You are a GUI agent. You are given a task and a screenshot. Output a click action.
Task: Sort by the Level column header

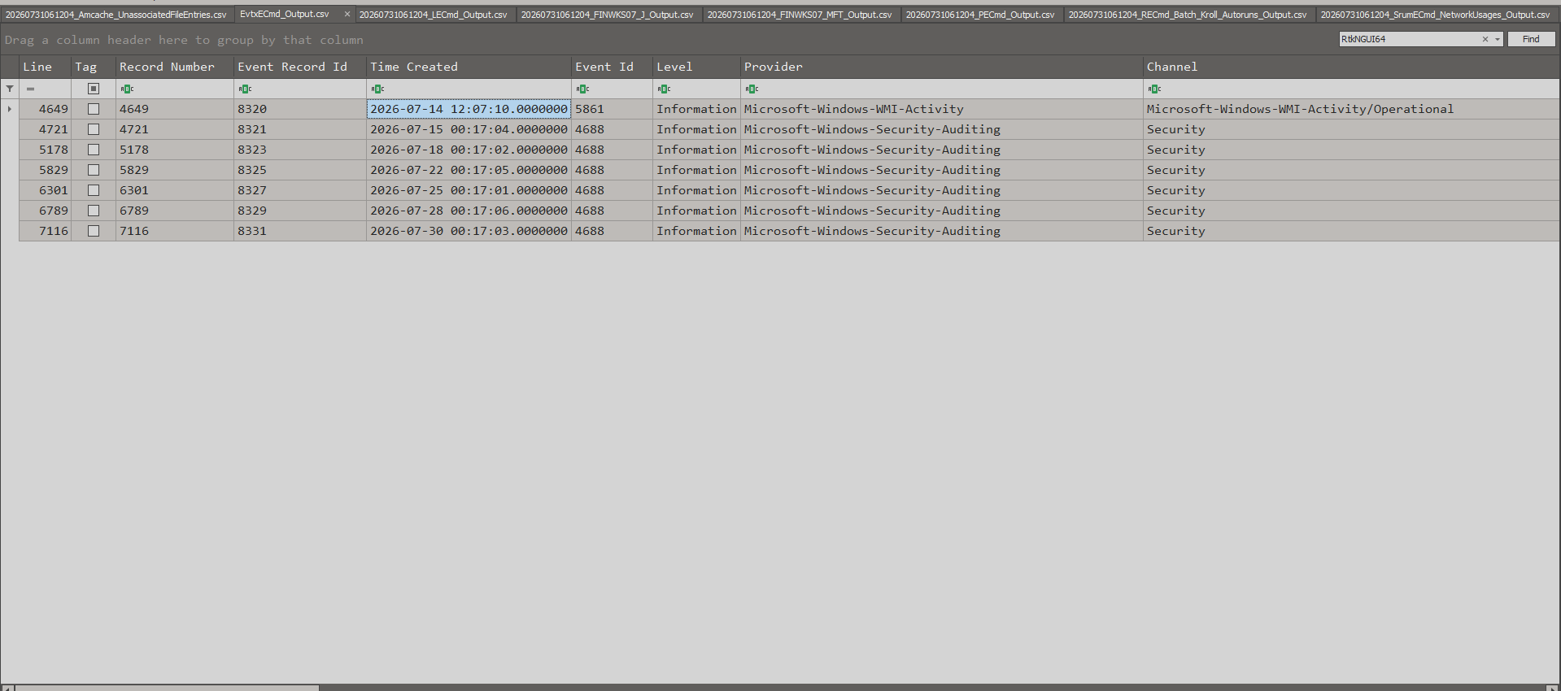point(696,67)
